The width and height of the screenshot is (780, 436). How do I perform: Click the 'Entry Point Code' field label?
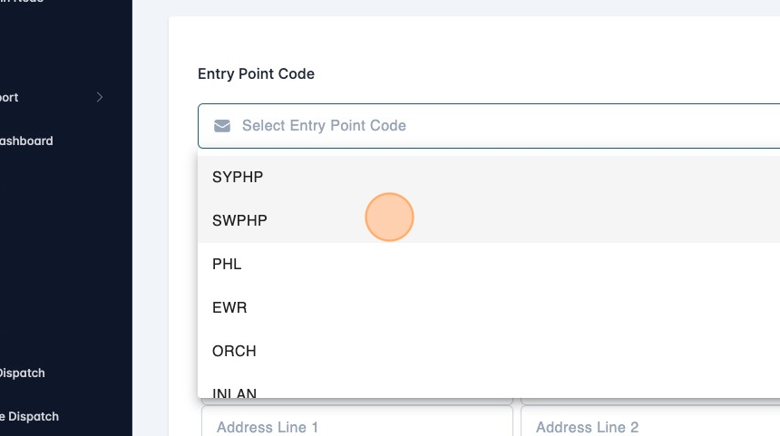(x=256, y=73)
